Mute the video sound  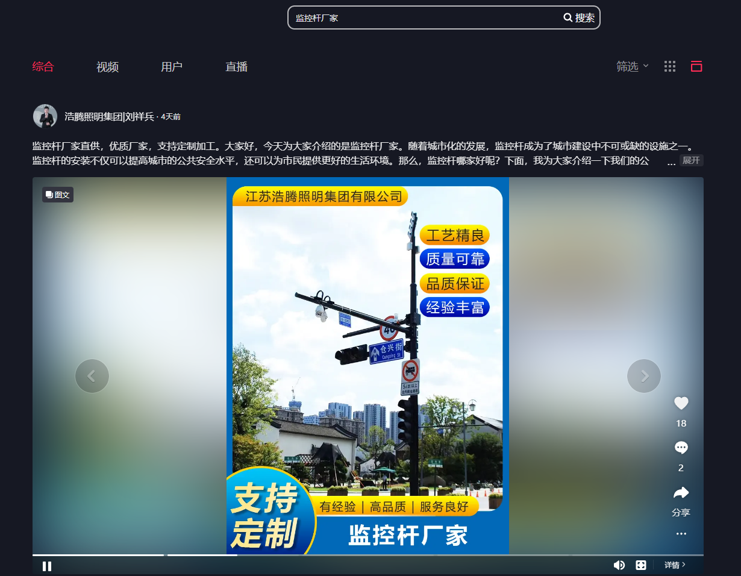619,565
